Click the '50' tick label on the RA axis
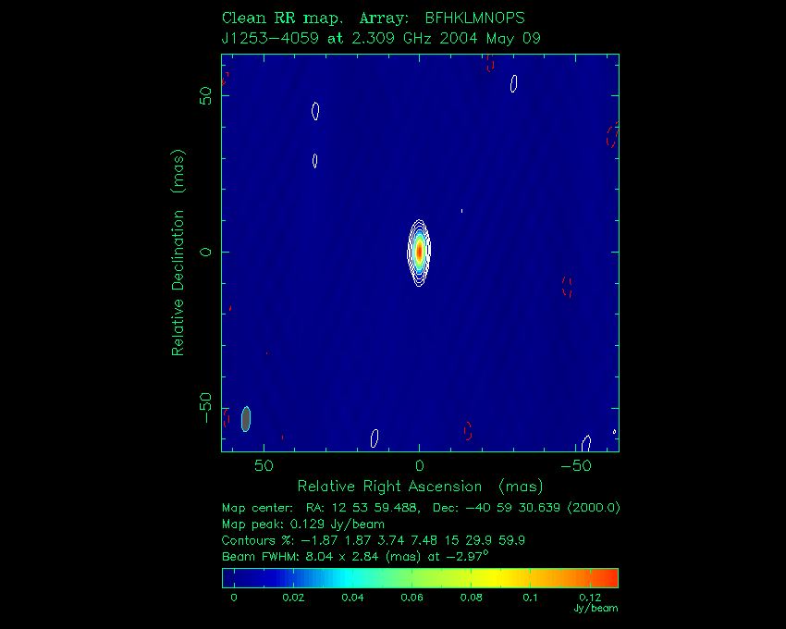786x629 pixels. 264,466
